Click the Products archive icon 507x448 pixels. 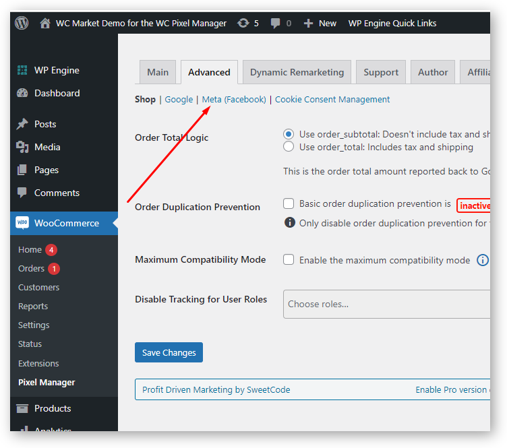pos(22,409)
